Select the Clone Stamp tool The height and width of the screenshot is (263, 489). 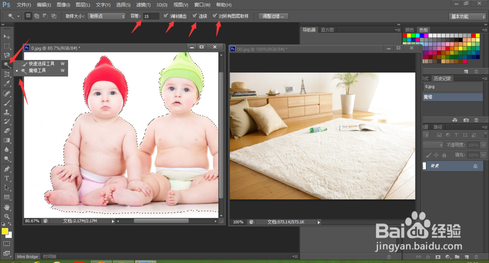(x=6, y=112)
